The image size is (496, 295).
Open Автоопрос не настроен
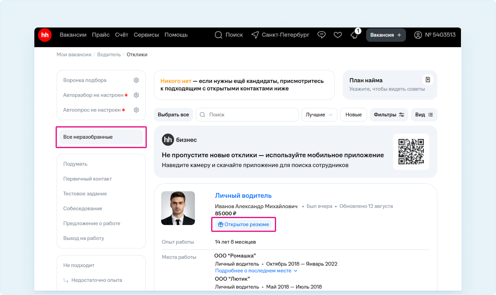click(x=92, y=110)
